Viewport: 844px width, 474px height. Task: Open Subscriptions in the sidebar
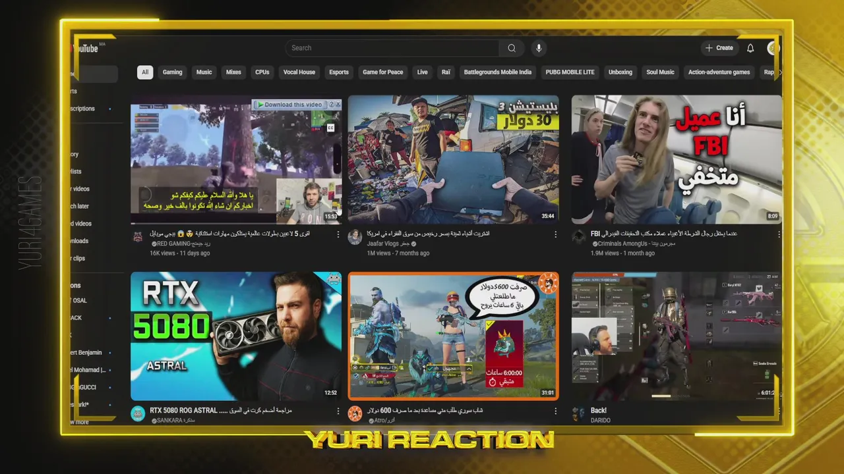(82, 109)
